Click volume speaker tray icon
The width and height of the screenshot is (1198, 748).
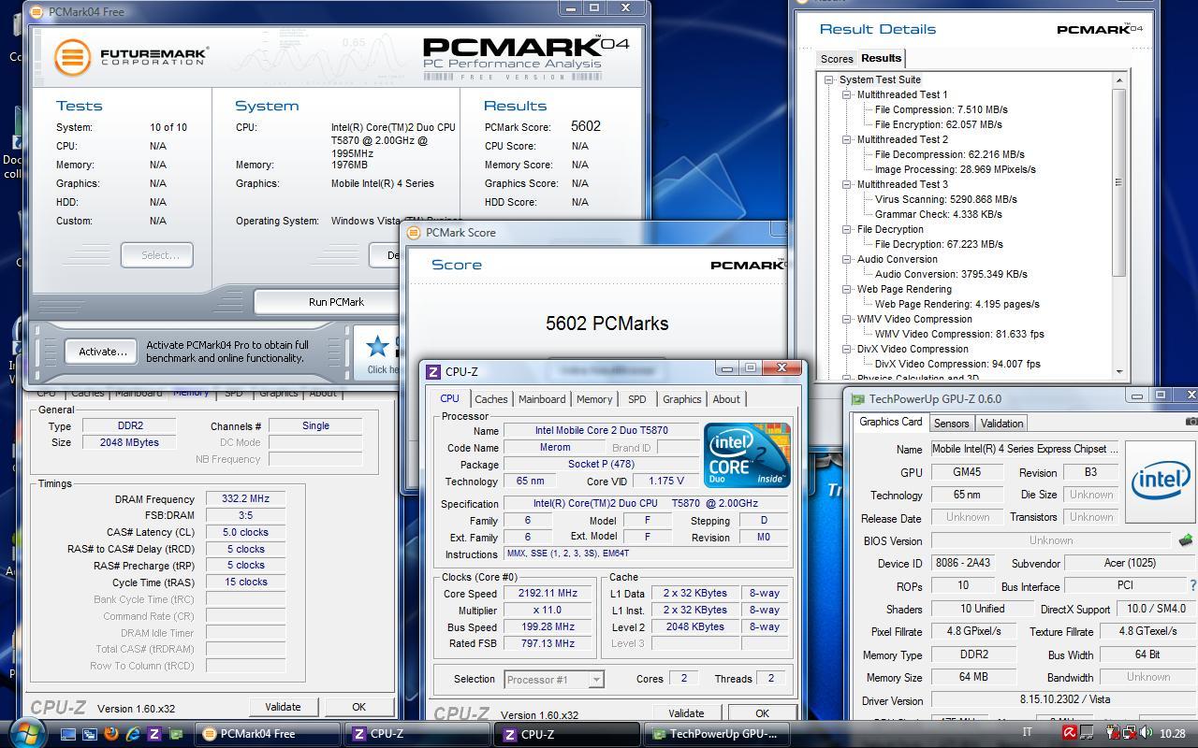[1145, 734]
